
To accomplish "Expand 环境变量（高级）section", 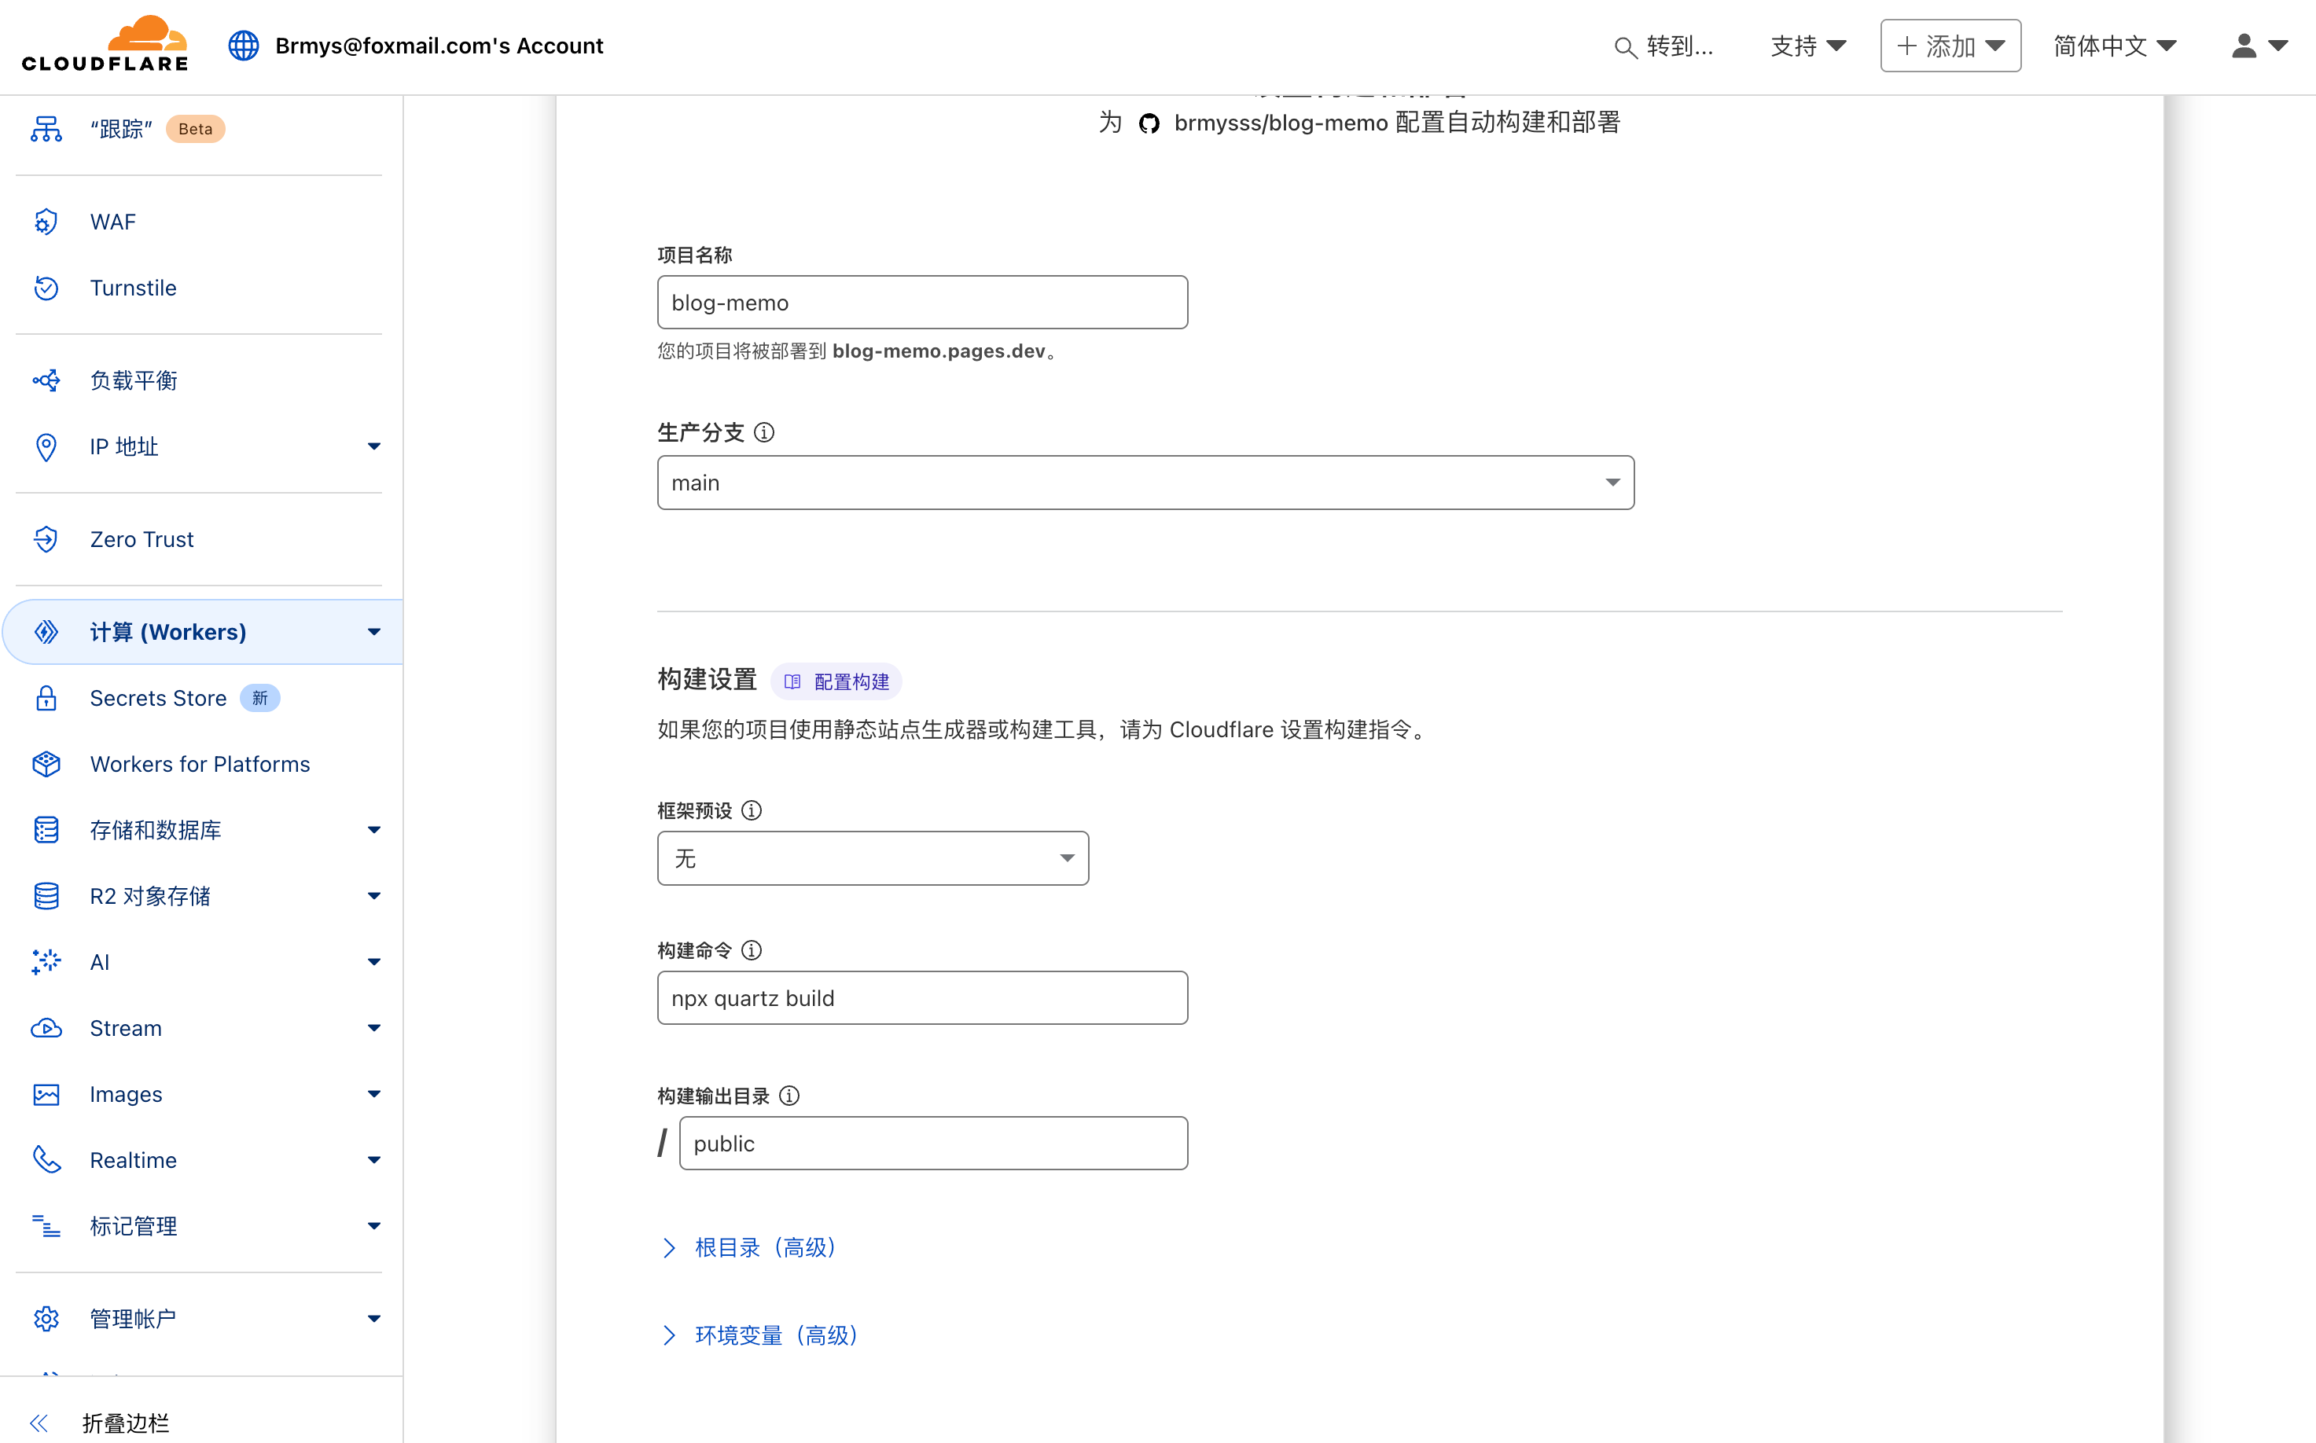I will point(761,1335).
